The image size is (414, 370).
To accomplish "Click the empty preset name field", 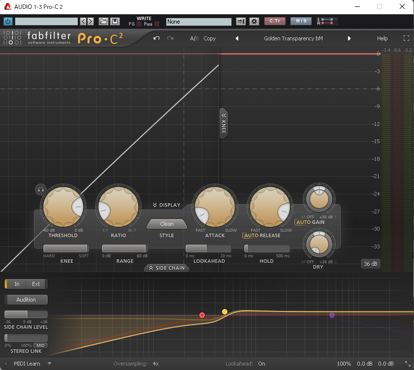I will pyautogui.click(x=46, y=21).
